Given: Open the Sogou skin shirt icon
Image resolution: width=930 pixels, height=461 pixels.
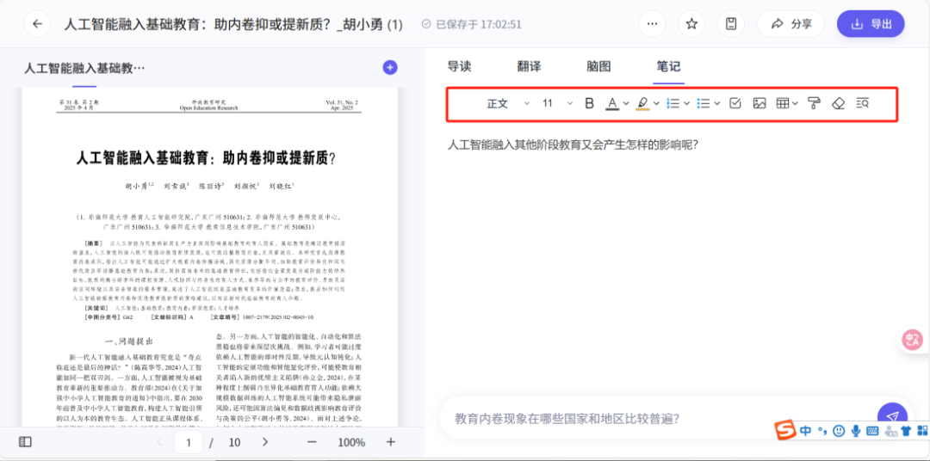Looking at the screenshot, I should coord(905,432).
